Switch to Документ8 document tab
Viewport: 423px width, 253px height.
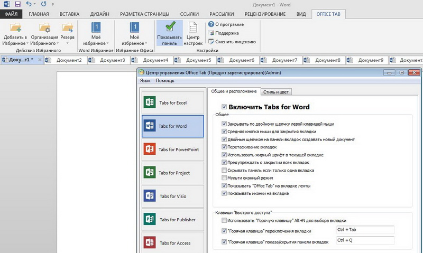point(324,60)
